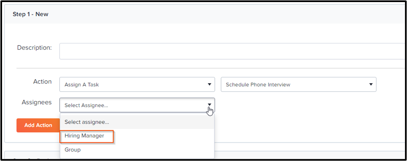Click the Description label

(x=34, y=48)
